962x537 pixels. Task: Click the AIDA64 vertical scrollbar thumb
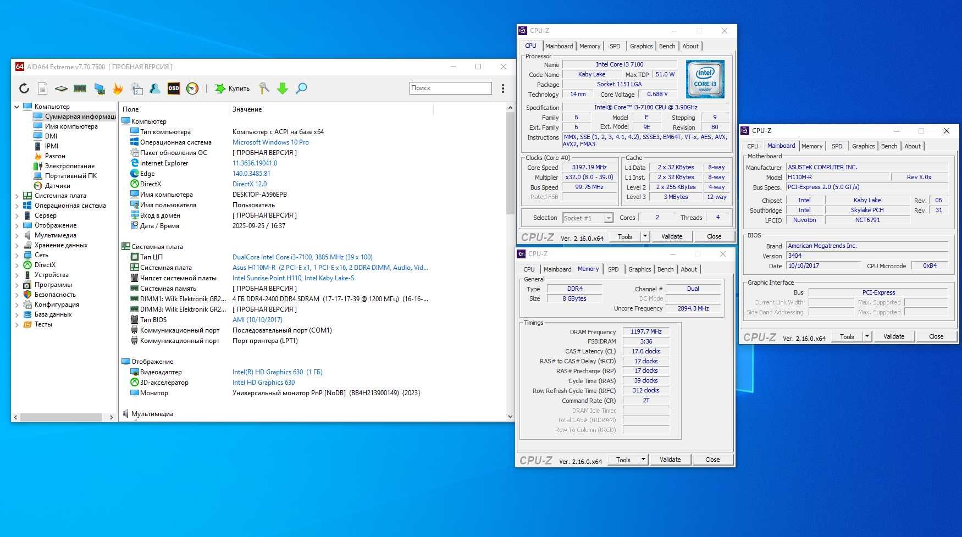click(510, 163)
